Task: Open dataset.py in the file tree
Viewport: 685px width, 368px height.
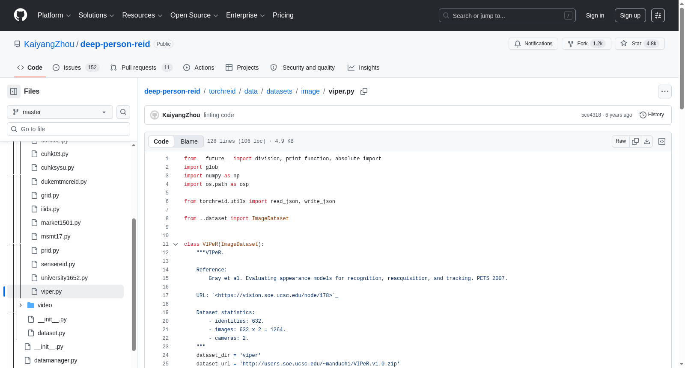Action: (51, 333)
